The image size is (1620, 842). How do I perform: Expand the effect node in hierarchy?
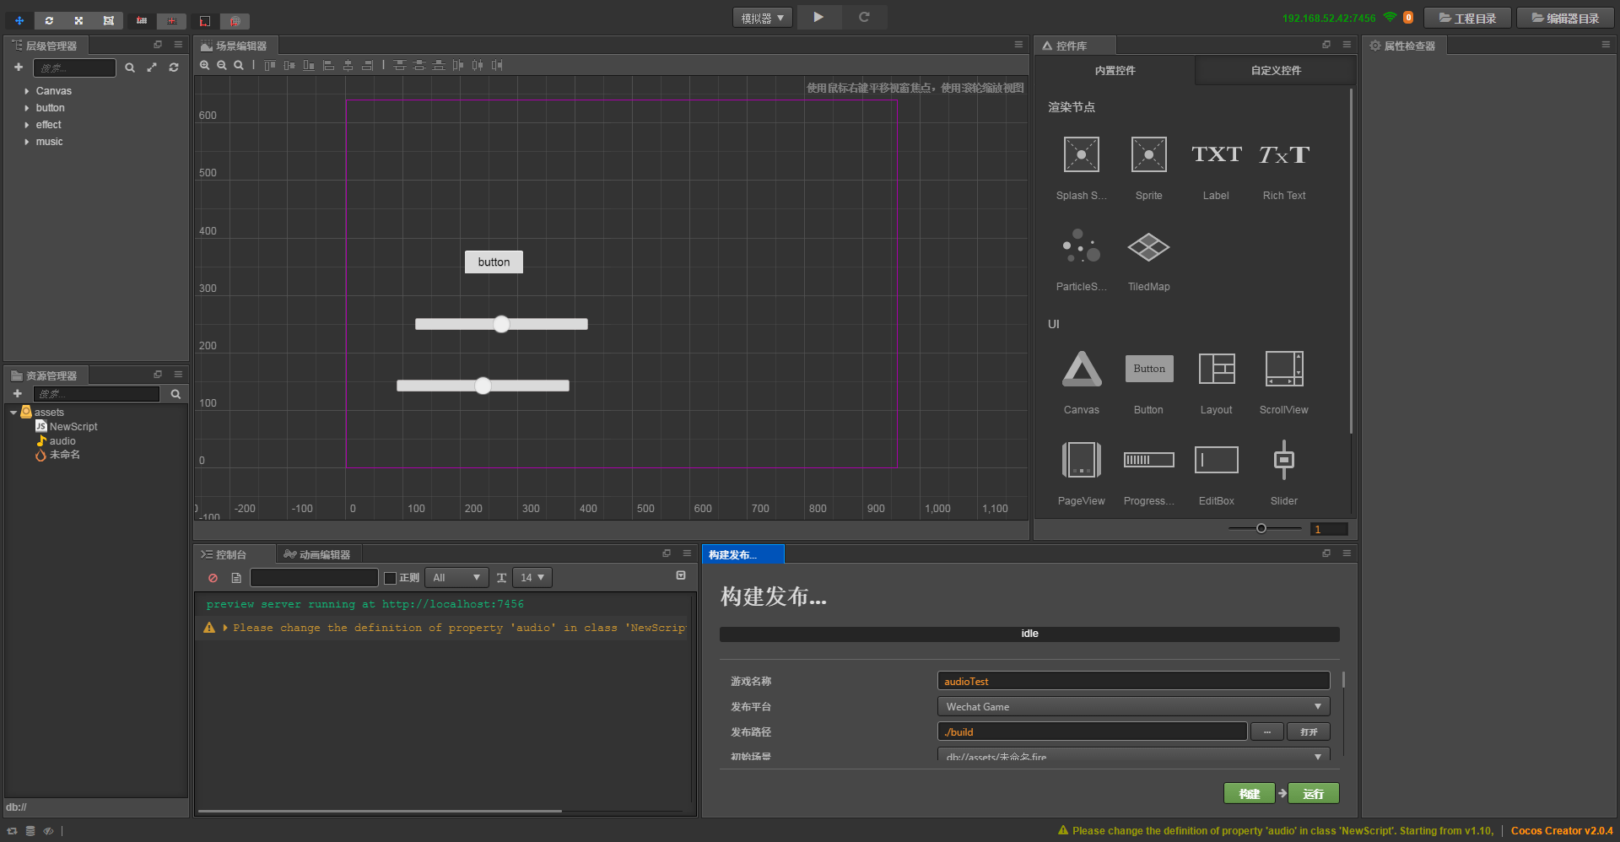27,125
